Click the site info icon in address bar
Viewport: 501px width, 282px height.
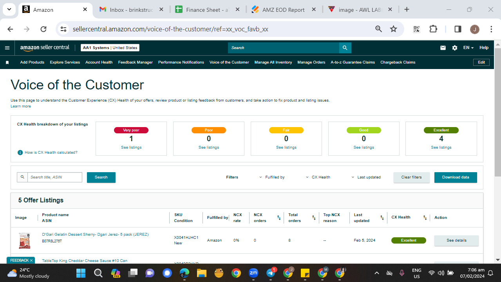(x=64, y=29)
